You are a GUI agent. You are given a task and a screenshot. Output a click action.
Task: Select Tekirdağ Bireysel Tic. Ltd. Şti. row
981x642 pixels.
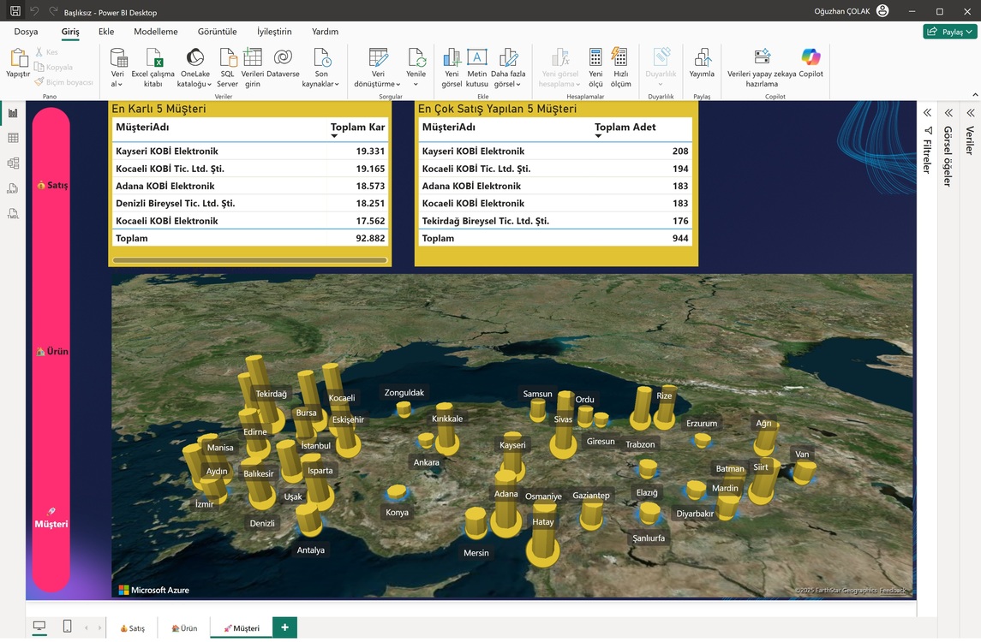[555, 221]
